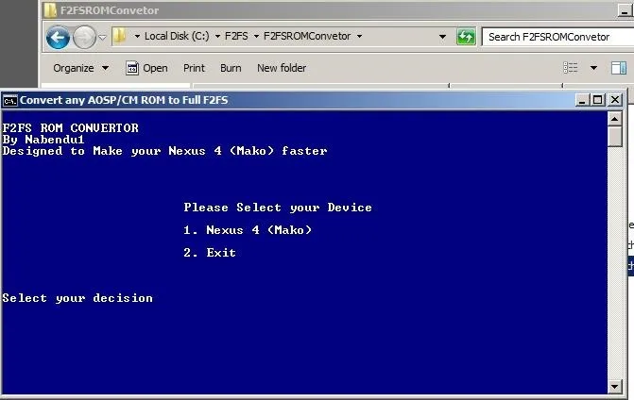Select Local Disk (C:) in breadcrumb path
634x400 pixels.
tap(177, 36)
